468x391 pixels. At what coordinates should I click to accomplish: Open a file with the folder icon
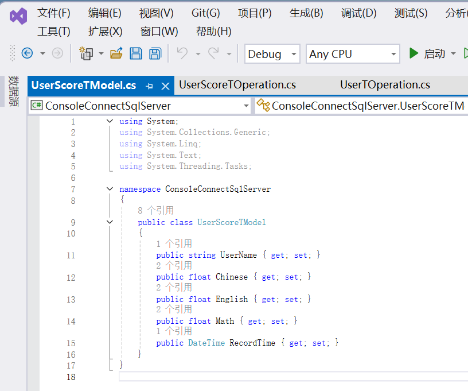click(116, 53)
